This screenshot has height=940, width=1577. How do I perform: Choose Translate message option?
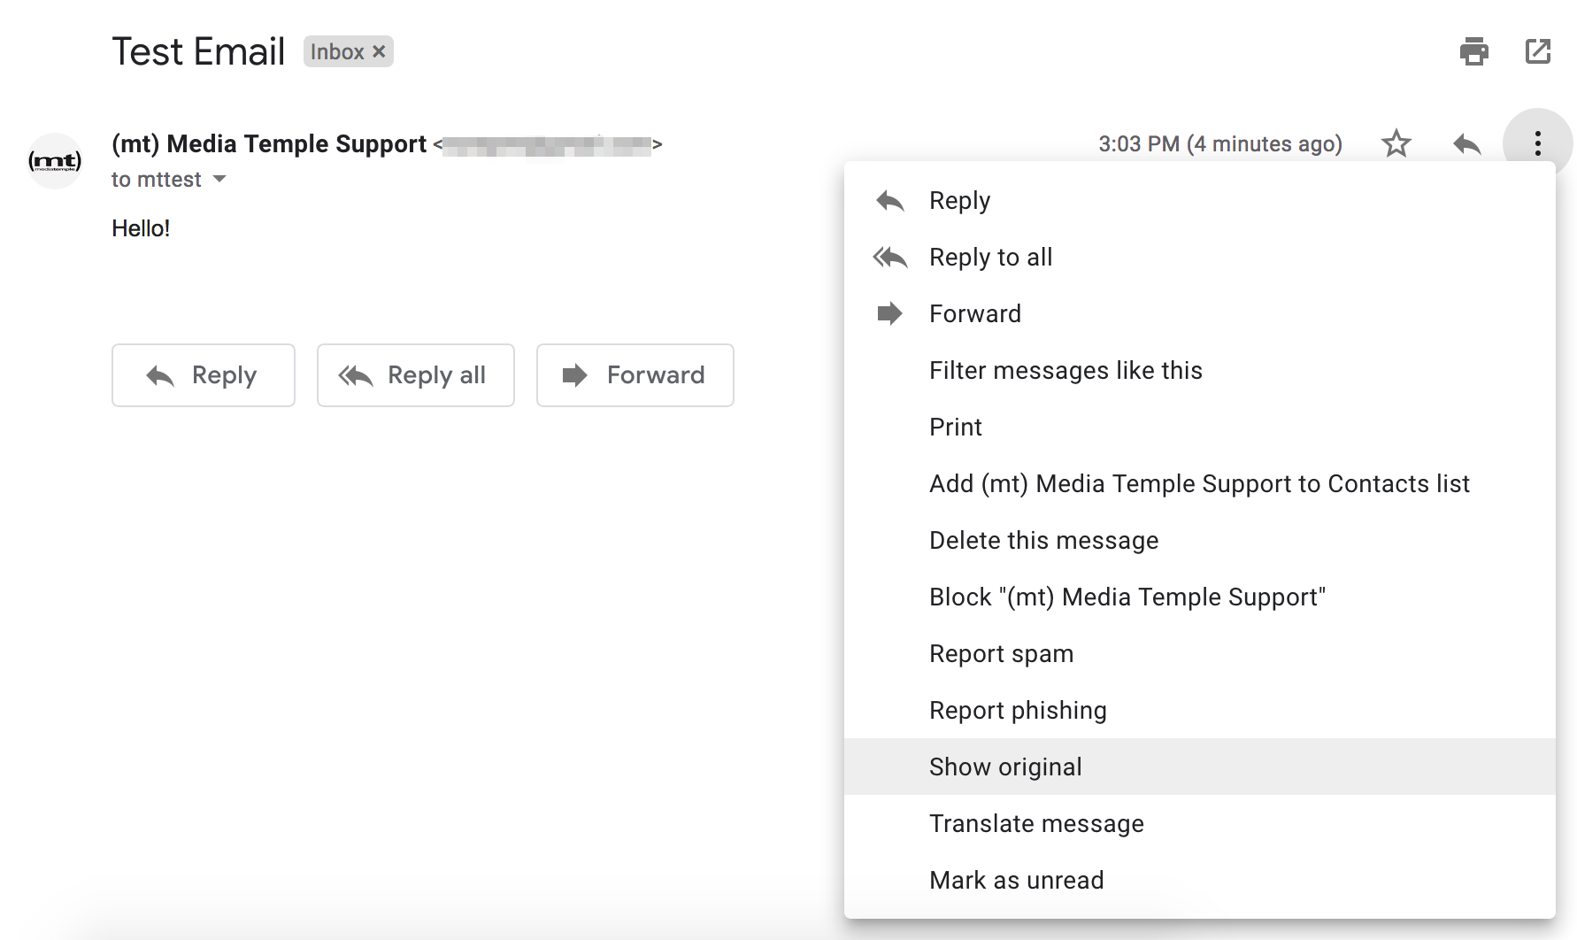click(1036, 824)
